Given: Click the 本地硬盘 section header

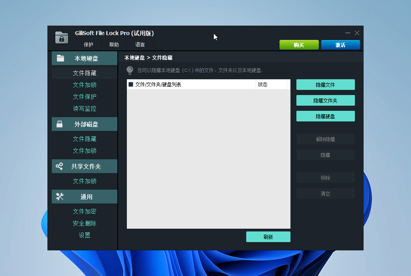Looking at the screenshot, I should click(x=85, y=58).
